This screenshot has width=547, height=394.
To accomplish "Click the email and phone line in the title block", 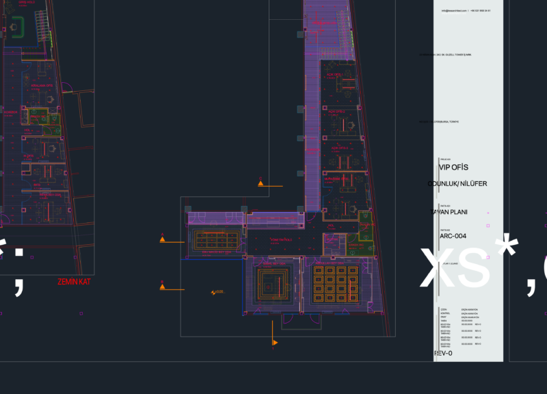I will tap(466, 11).
